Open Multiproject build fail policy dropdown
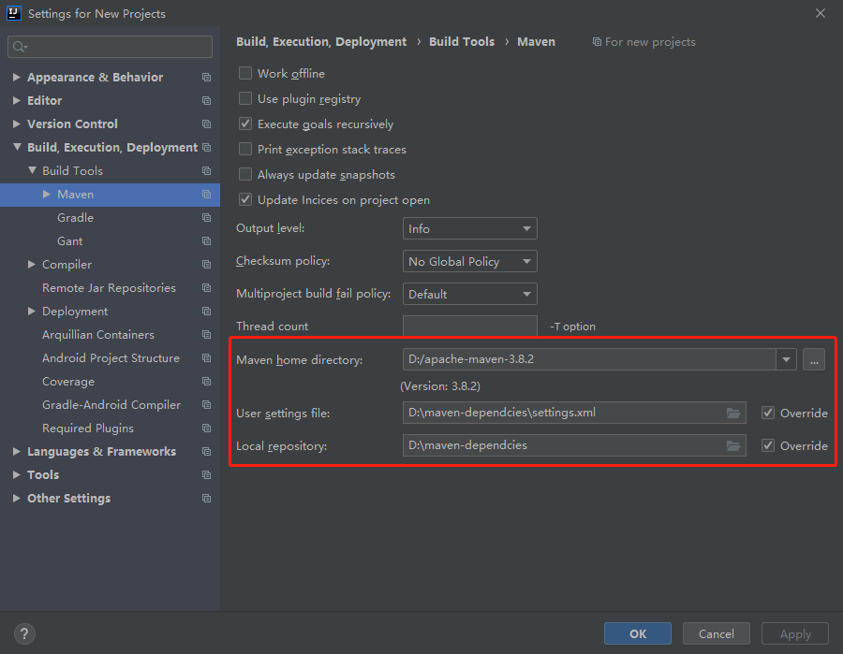The width and height of the screenshot is (843, 654). (x=470, y=294)
